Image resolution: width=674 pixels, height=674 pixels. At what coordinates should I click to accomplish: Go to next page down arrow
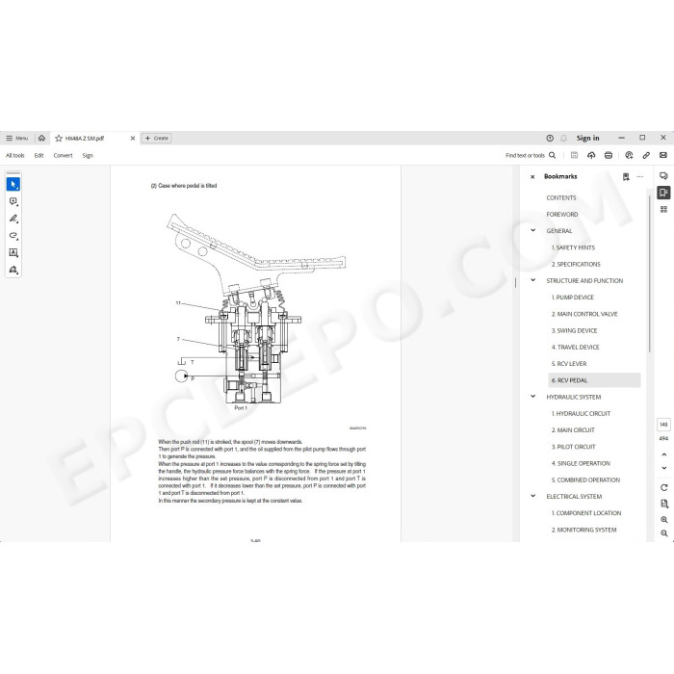pos(664,468)
